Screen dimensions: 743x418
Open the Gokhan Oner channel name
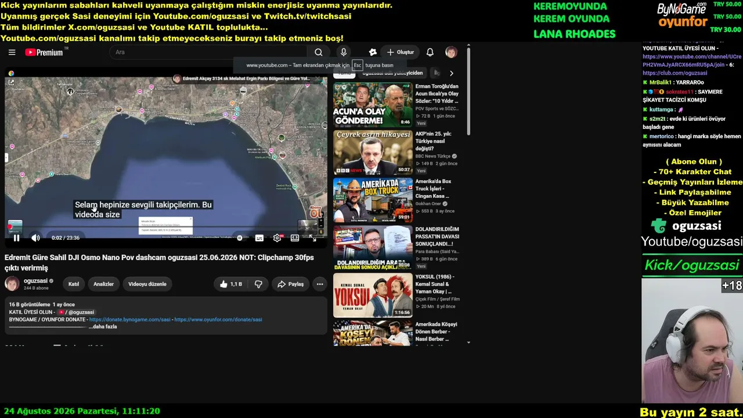[x=429, y=204]
